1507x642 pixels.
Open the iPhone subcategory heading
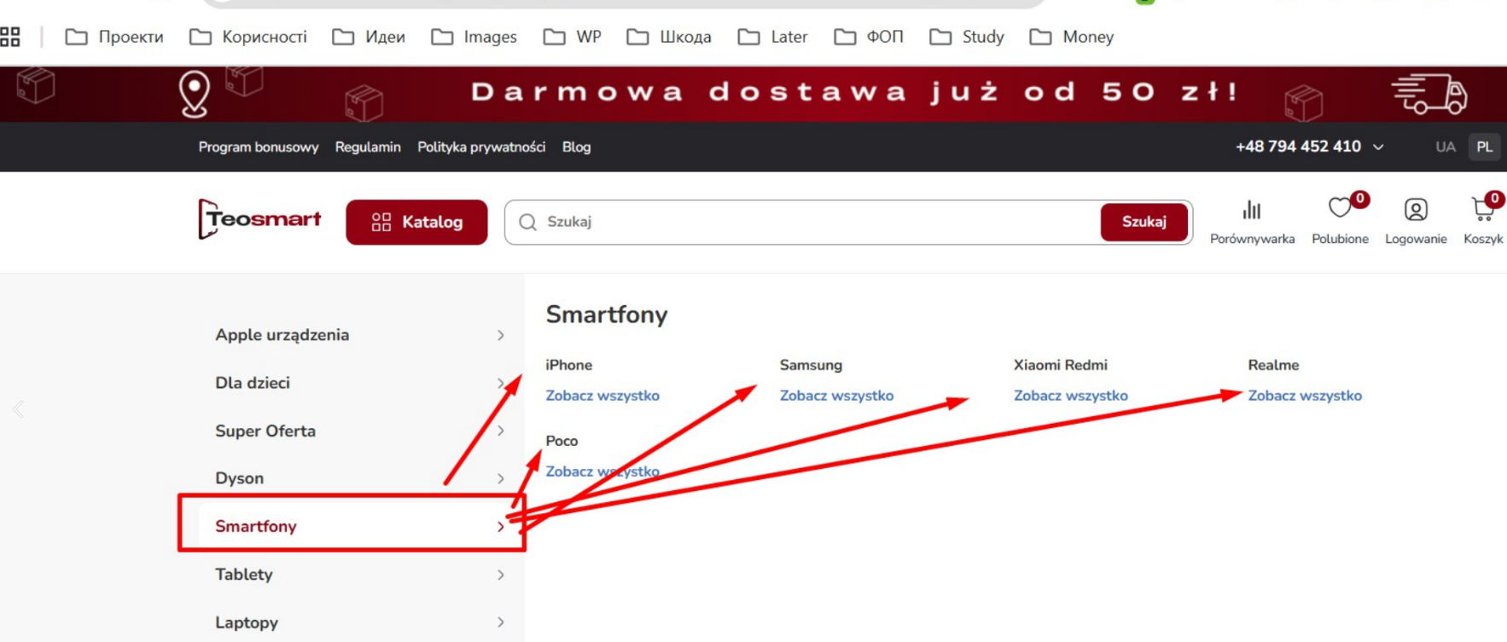point(569,365)
